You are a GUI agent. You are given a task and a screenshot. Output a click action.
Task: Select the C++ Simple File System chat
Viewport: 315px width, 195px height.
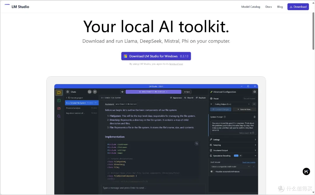click(x=82, y=103)
